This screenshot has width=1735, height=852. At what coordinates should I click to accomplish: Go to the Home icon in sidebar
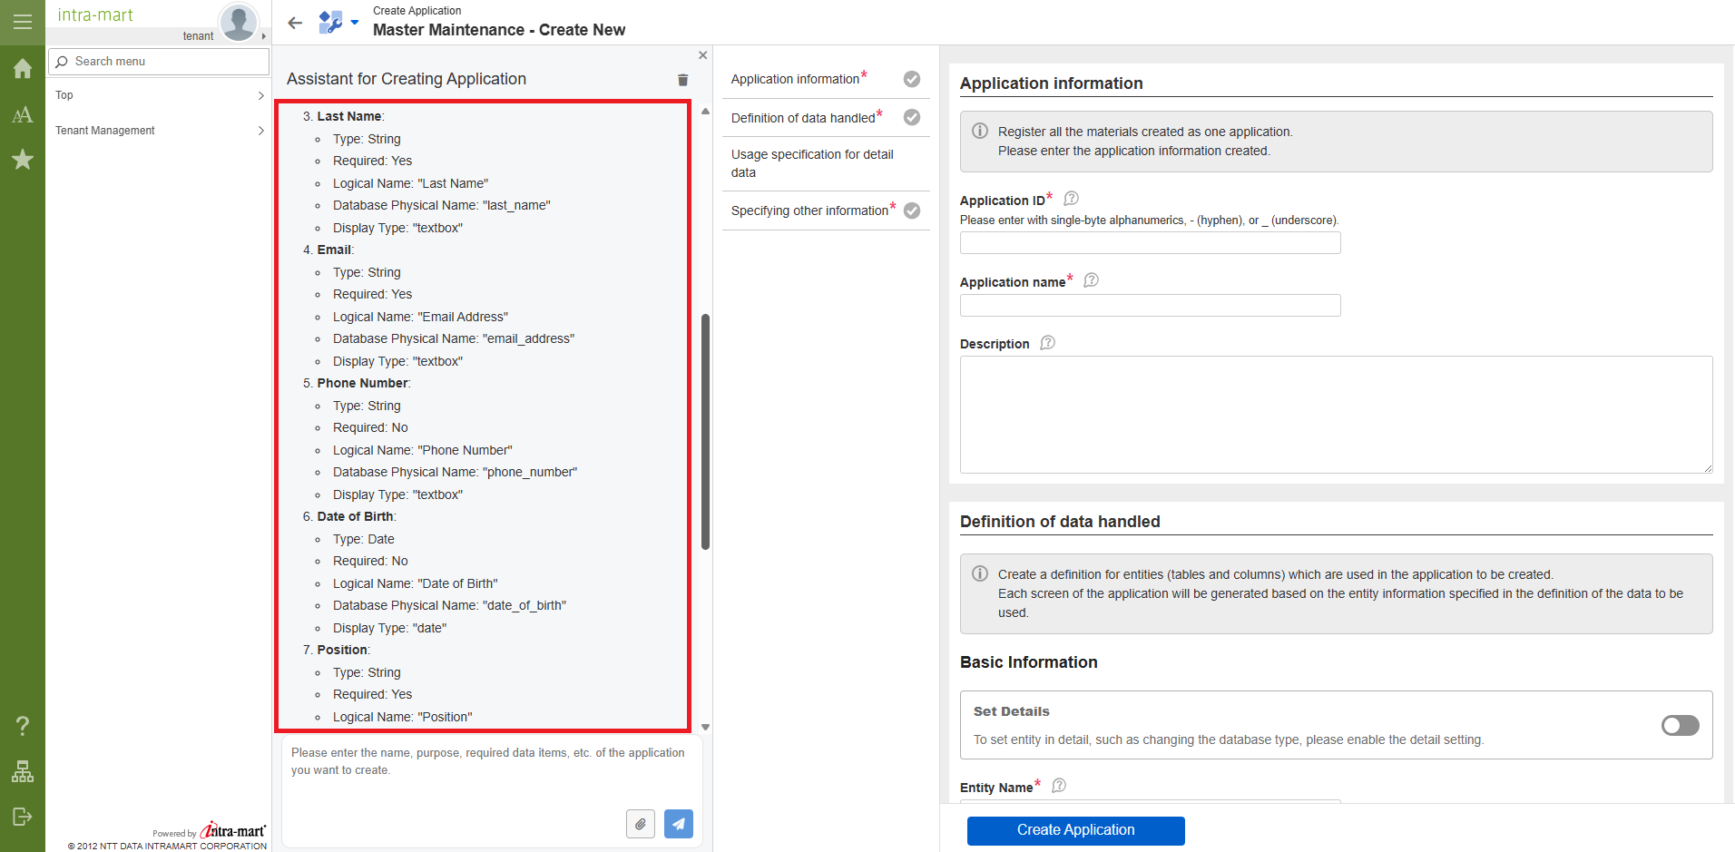pos(23,69)
